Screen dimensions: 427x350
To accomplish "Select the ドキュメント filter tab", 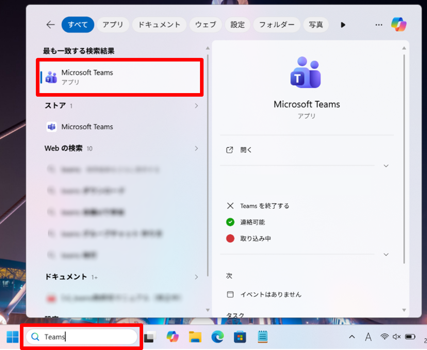I will tap(159, 25).
